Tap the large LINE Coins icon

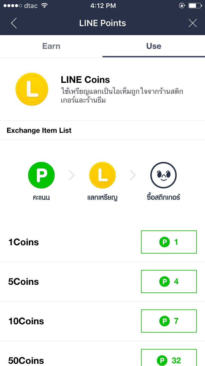point(32,89)
